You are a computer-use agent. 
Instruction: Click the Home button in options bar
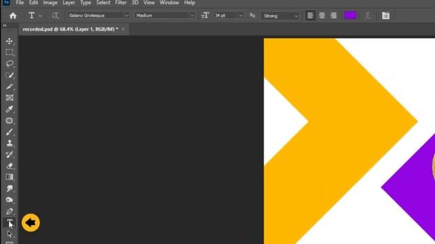pos(13,16)
